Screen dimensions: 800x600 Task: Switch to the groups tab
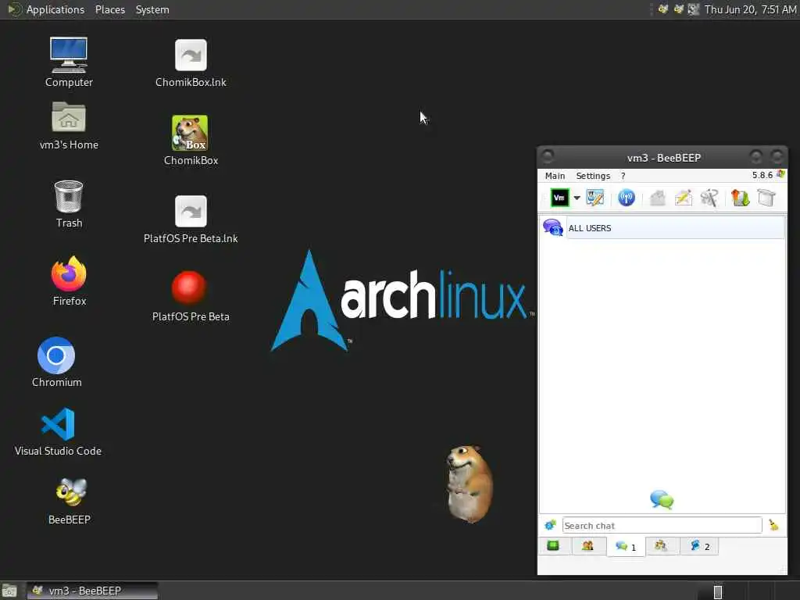[661, 546]
